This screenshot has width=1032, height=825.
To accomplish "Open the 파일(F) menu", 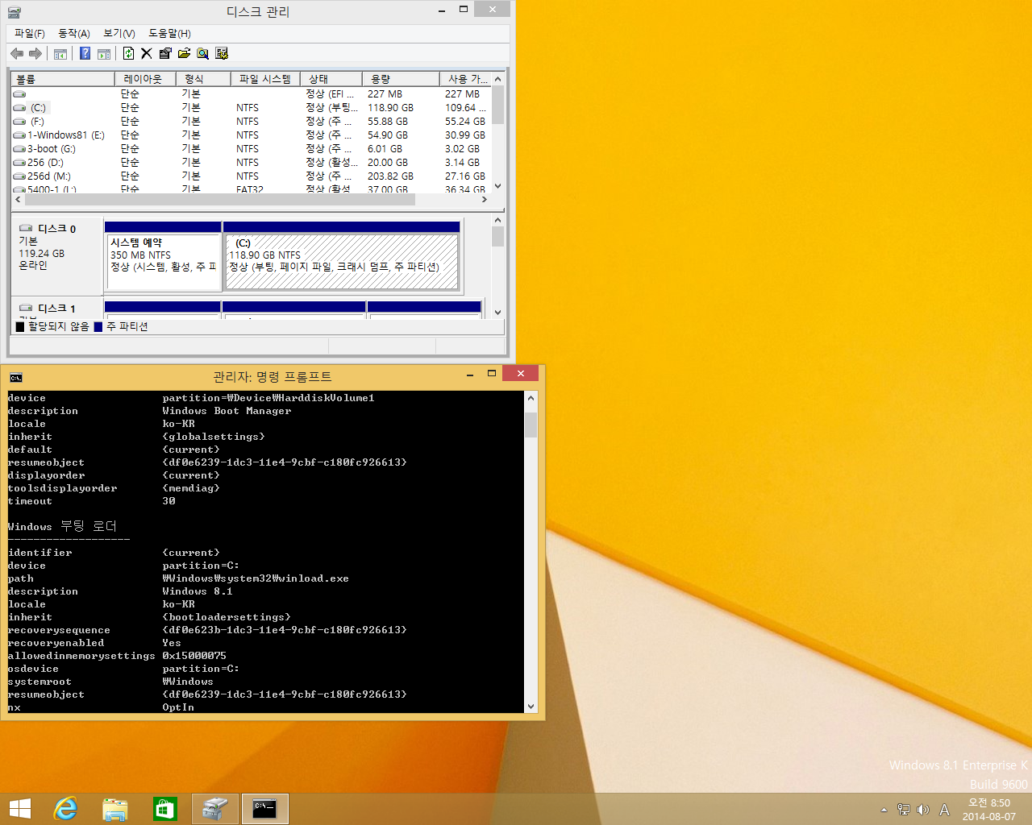I will (30, 33).
